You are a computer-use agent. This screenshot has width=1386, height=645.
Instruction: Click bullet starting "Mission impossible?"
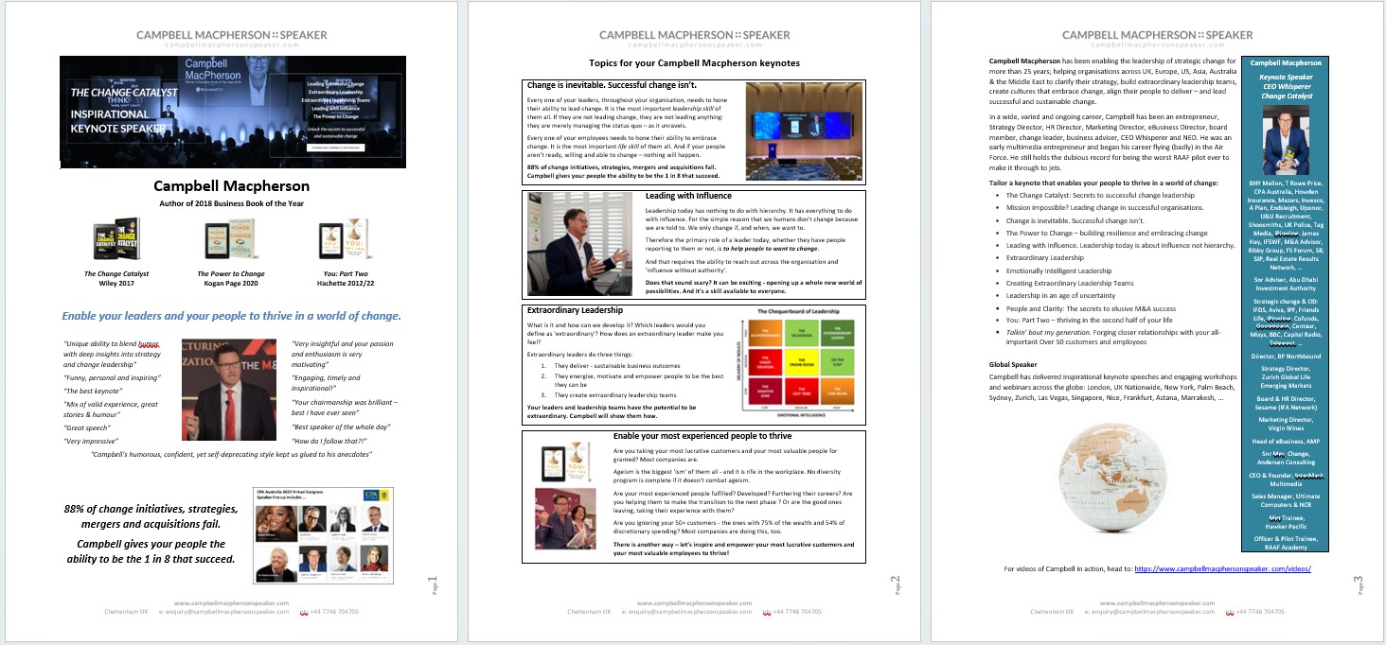(1103, 207)
